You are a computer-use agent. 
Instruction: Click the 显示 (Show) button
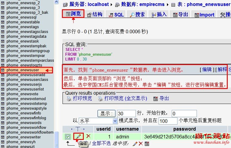106,114
